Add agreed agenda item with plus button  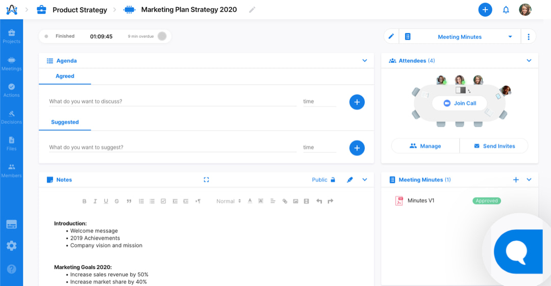pyautogui.click(x=357, y=102)
